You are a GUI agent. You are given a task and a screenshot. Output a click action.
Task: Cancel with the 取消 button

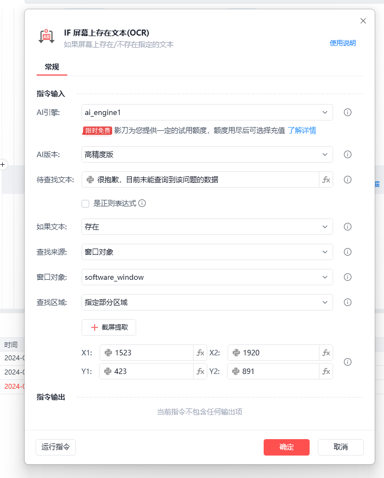(x=341, y=447)
